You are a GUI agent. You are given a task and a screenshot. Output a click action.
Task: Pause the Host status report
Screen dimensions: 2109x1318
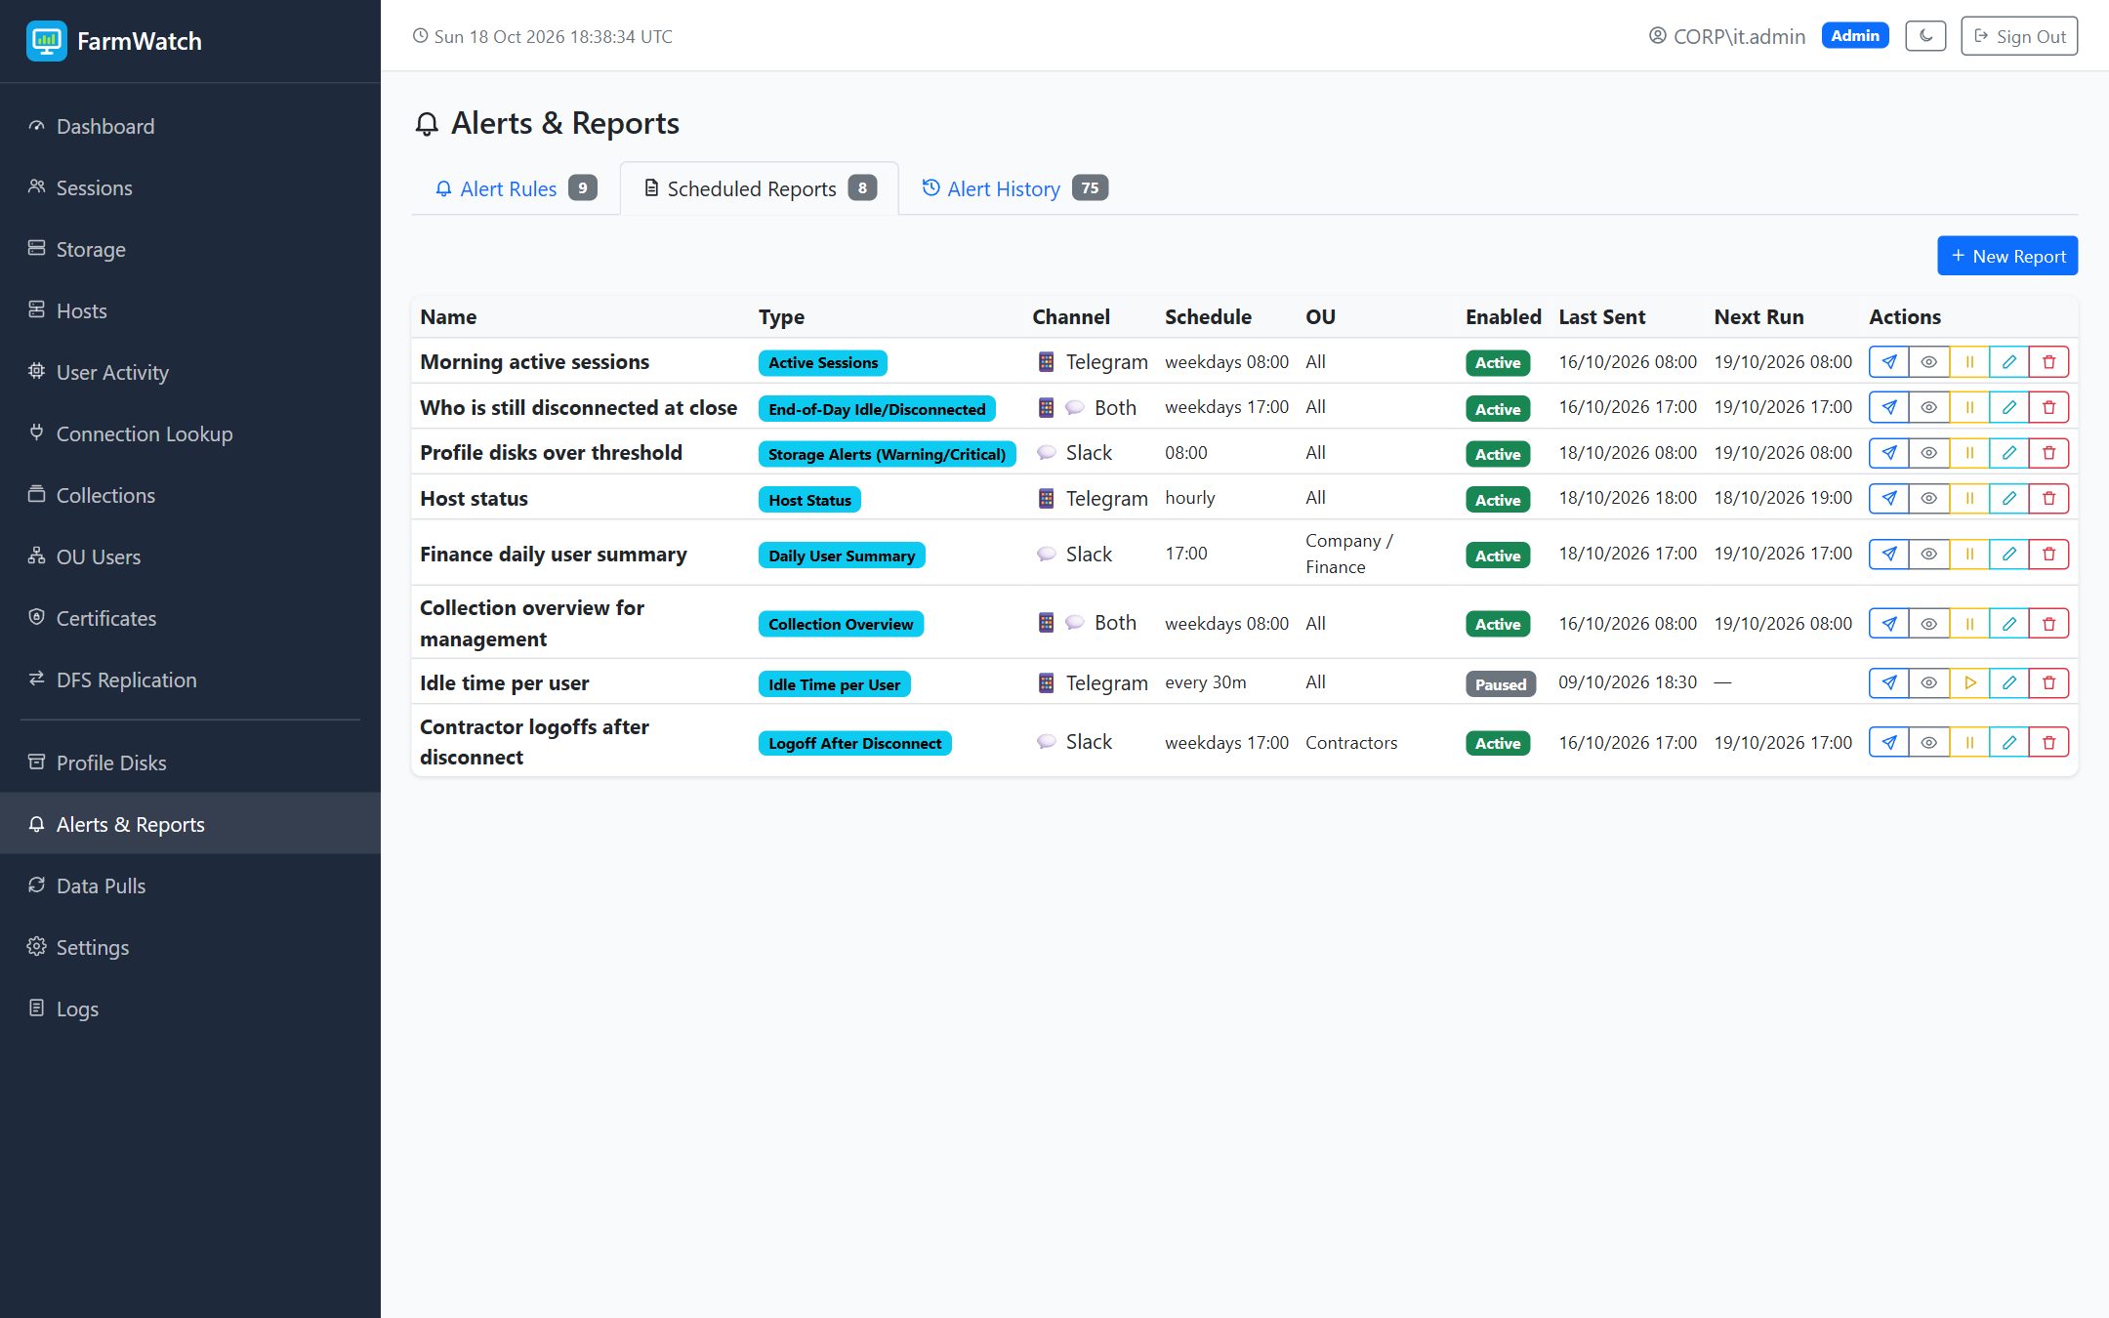pyautogui.click(x=1969, y=498)
